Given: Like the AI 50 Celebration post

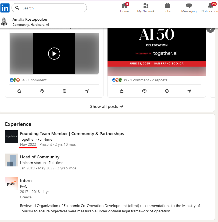Looking at the screenshot, I should [121, 91].
